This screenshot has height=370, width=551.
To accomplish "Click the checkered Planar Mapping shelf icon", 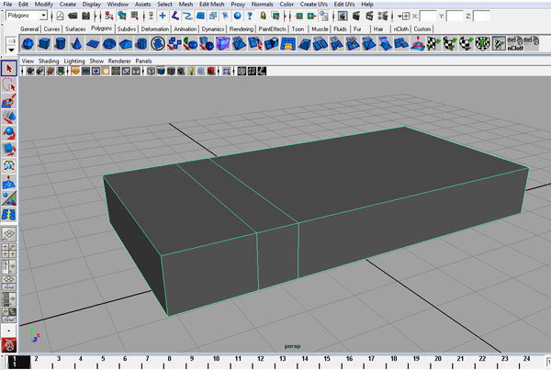I will [433, 44].
